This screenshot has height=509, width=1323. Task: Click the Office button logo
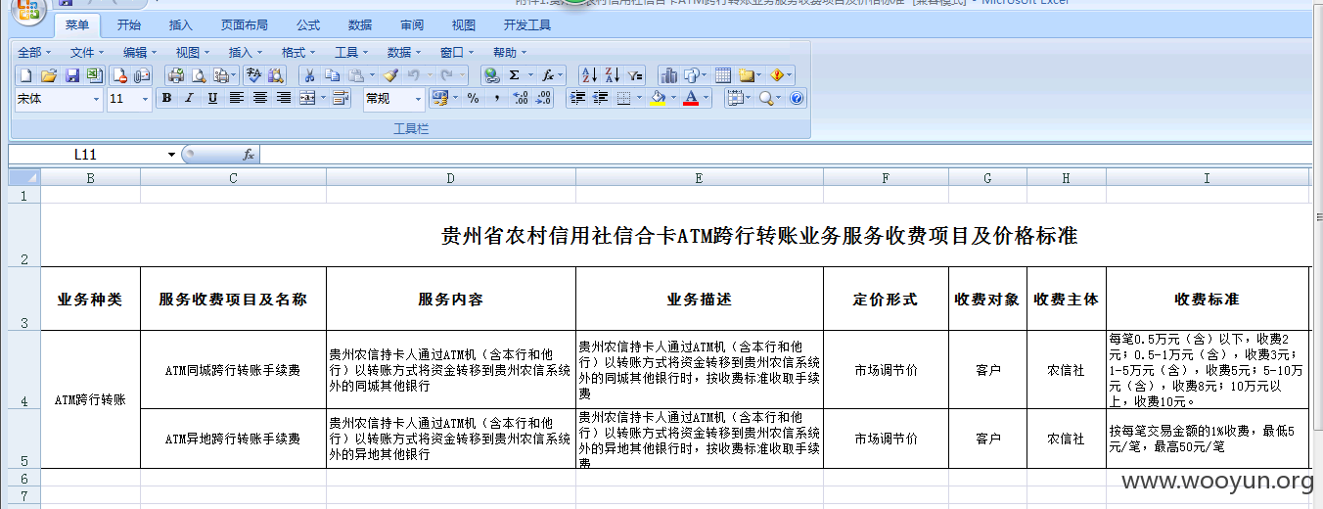click(x=29, y=11)
